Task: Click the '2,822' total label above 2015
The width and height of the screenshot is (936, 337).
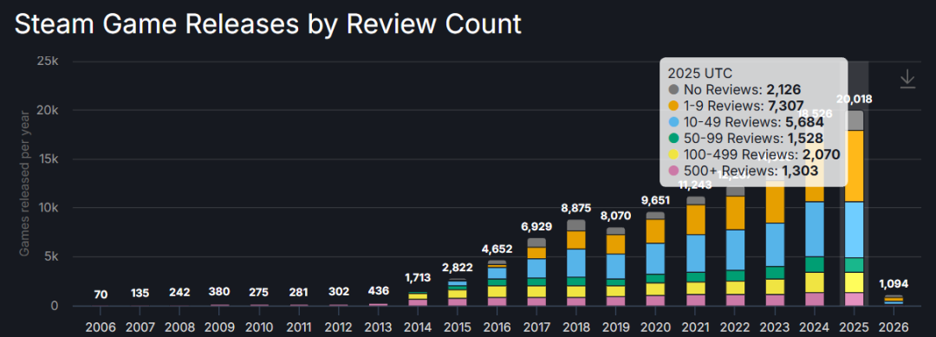Action: [x=458, y=267]
